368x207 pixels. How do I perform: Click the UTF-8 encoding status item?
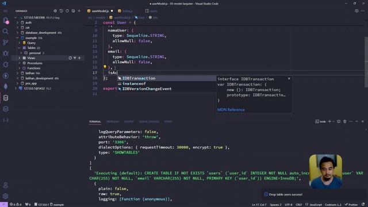tap(289, 205)
